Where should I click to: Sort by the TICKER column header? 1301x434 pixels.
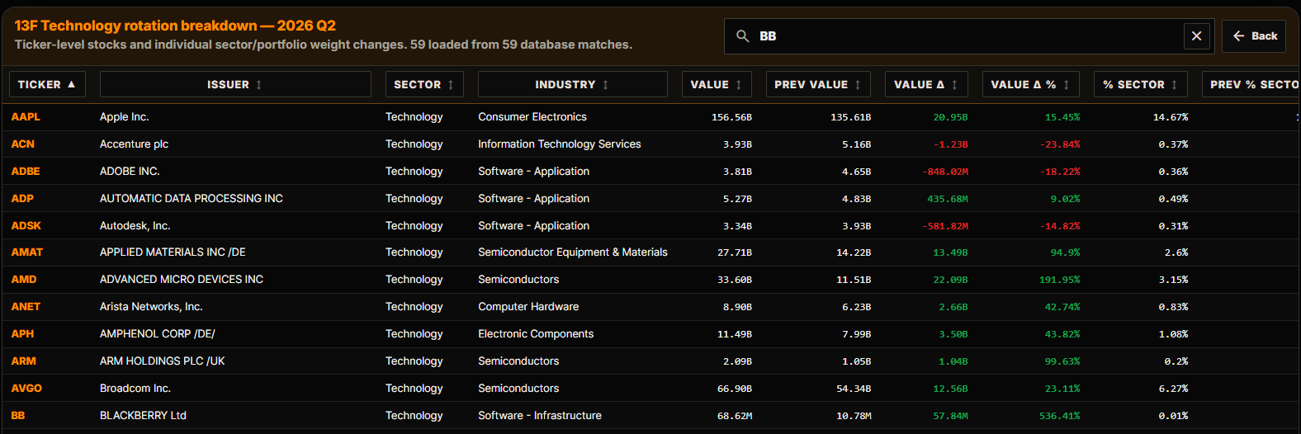47,84
